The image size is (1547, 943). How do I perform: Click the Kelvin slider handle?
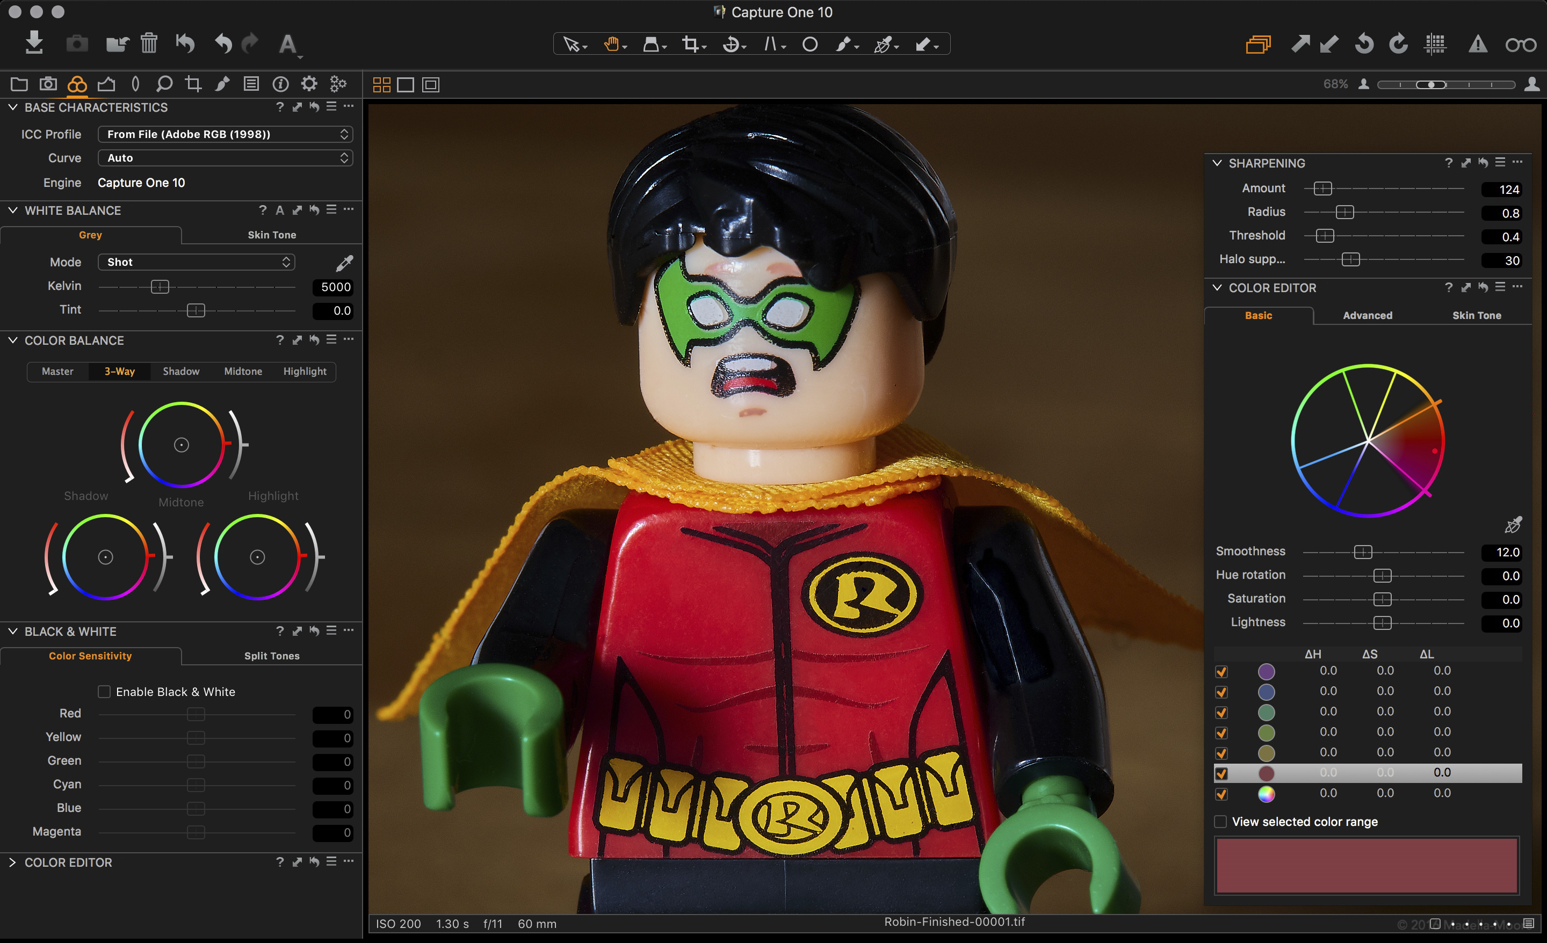160,287
